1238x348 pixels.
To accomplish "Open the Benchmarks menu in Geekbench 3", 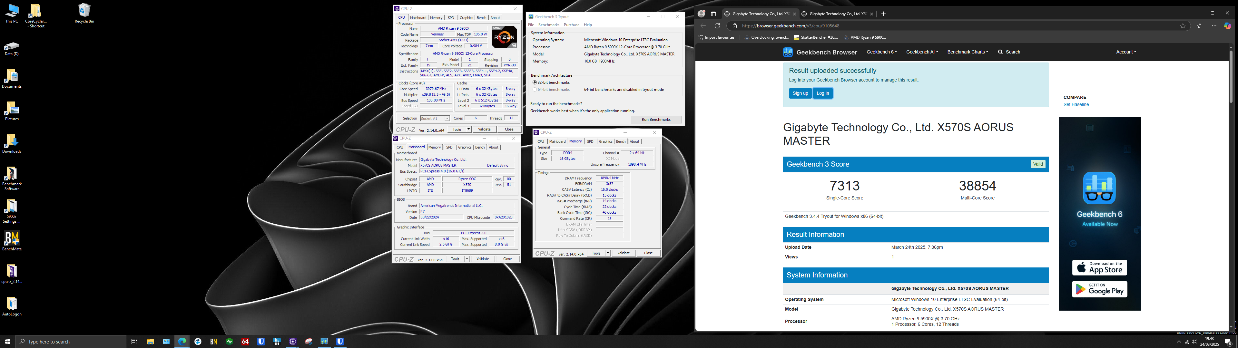I will pyautogui.click(x=548, y=25).
